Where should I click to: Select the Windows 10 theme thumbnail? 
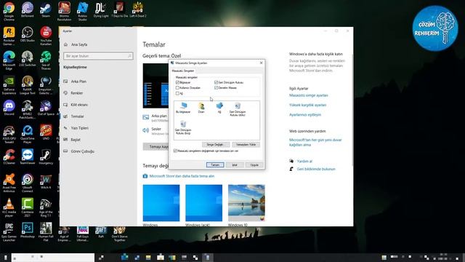[x=246, y=203]
